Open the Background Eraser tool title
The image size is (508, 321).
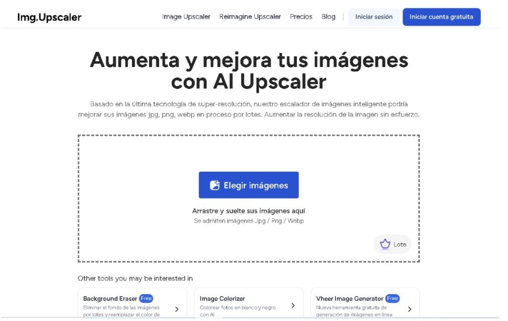click(110, 299)
